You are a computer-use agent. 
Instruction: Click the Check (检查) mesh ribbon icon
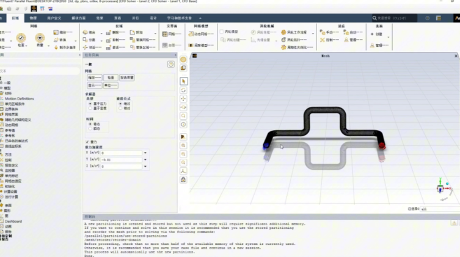pos(21,37)
